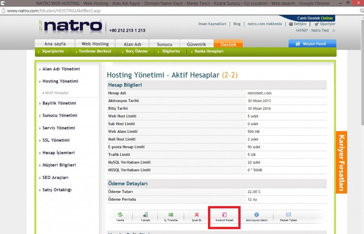Expand Hesap İşlemleri in sidebar
Screen dimensions: 364x234
58,153
